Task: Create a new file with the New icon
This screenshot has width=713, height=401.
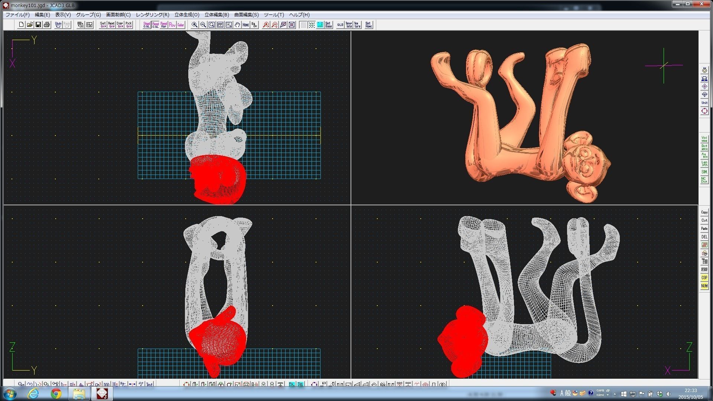Action: click(x=21, y=25)
